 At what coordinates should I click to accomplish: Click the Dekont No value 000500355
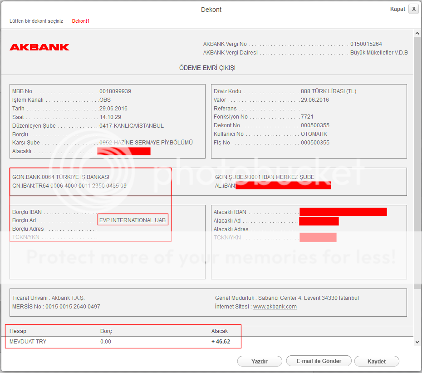(x=315, y=125)
